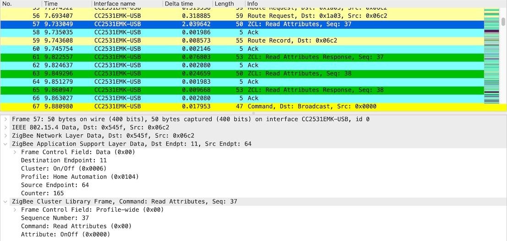Screen dimensions: 507x241
Task: Select packet 63 Read Attributes Seq 38
Action: (242, 74)
